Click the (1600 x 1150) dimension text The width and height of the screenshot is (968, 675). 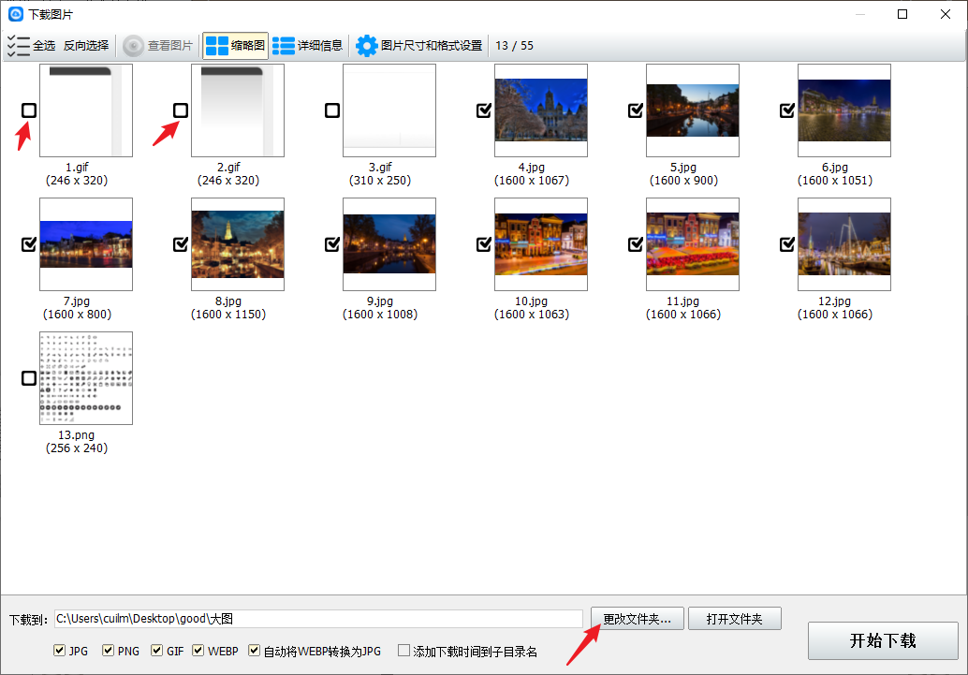tap(228, 315)
